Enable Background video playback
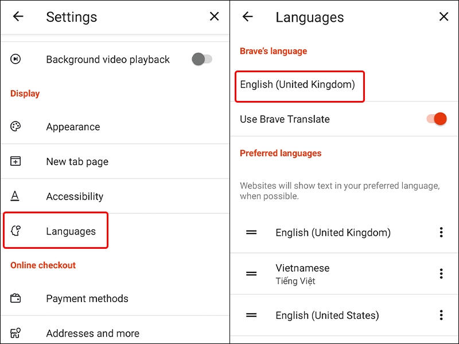 [202, 59]
